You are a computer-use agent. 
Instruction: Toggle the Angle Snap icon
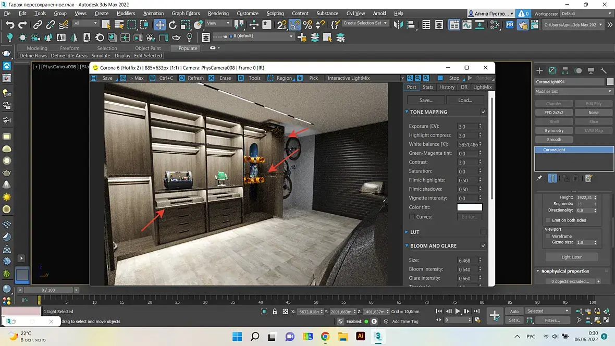[295, 24]
